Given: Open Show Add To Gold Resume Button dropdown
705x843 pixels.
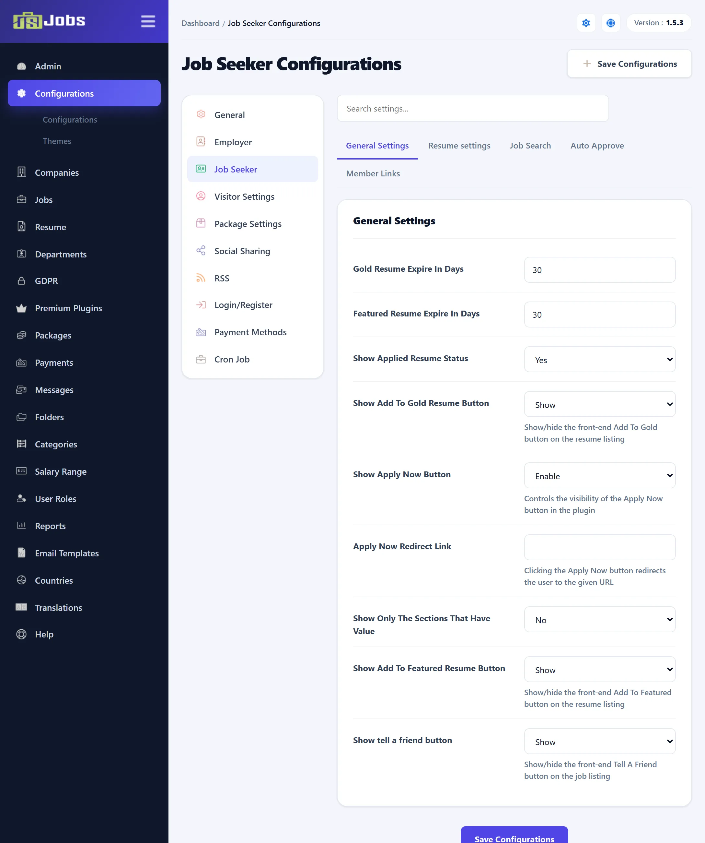Looking at the screenshot, I should (x=599, y=404).
